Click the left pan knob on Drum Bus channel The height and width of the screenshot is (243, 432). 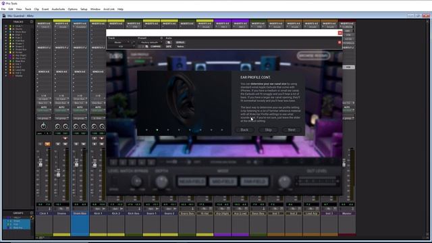76,126
